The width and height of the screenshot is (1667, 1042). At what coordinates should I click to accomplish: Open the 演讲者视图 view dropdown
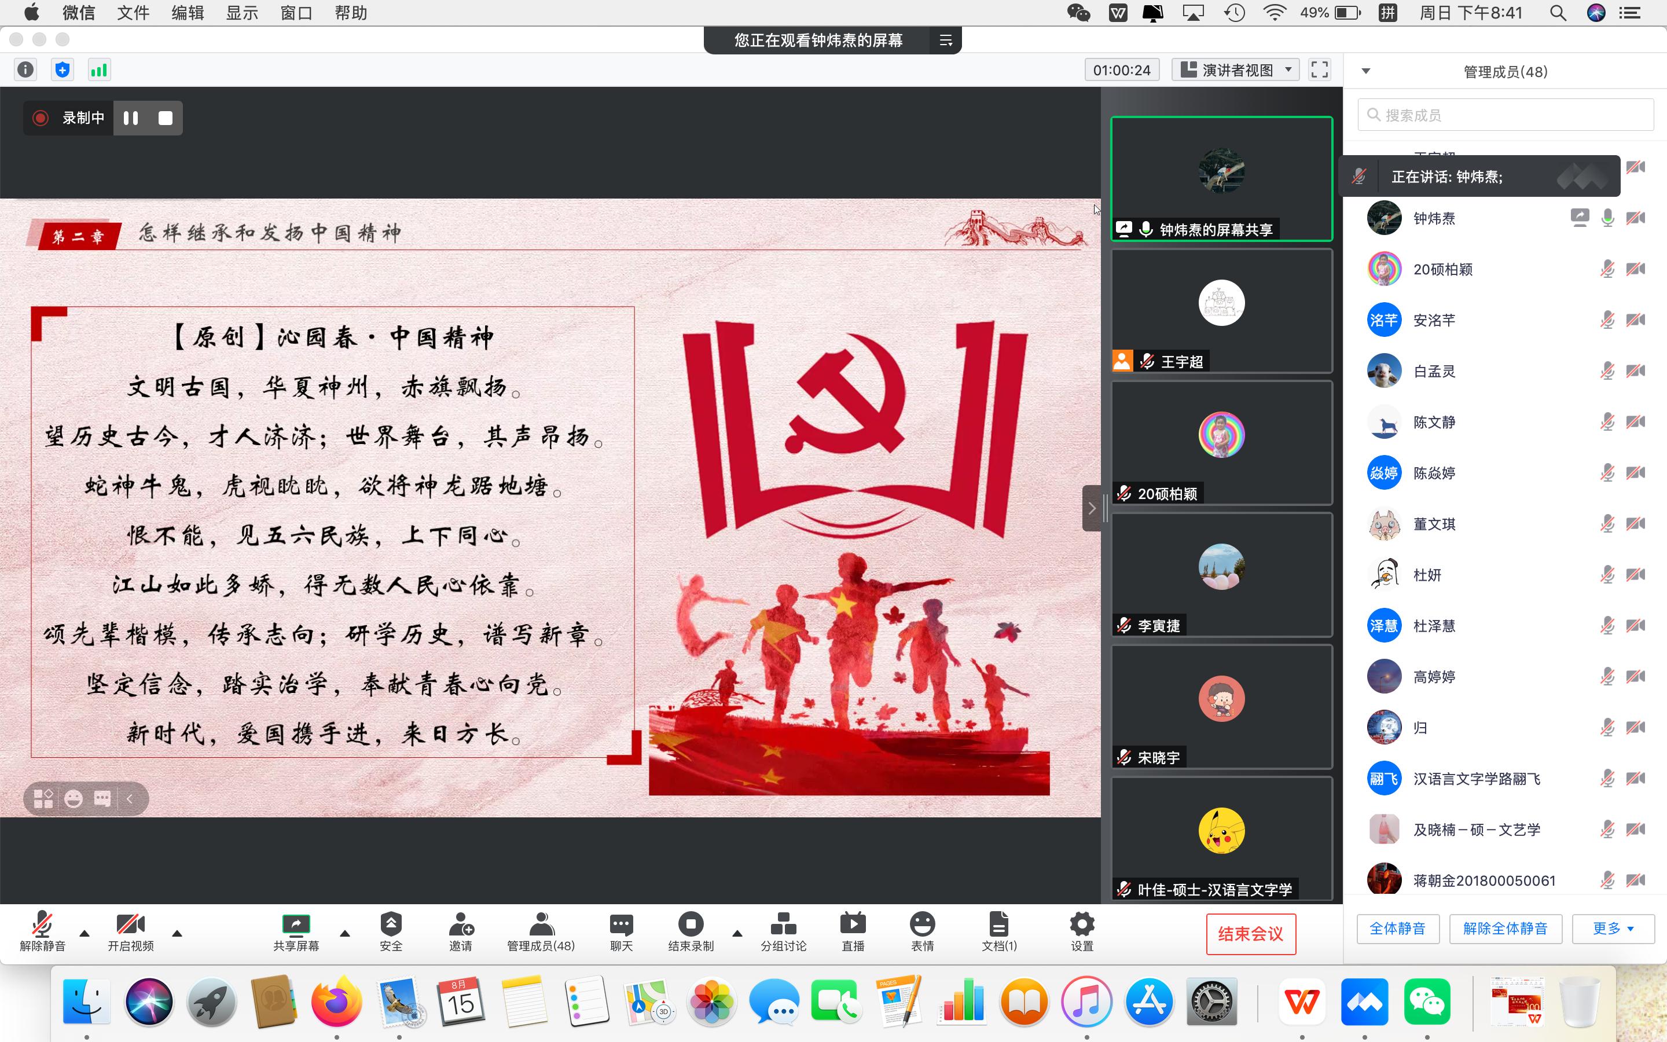(1236, 70)
